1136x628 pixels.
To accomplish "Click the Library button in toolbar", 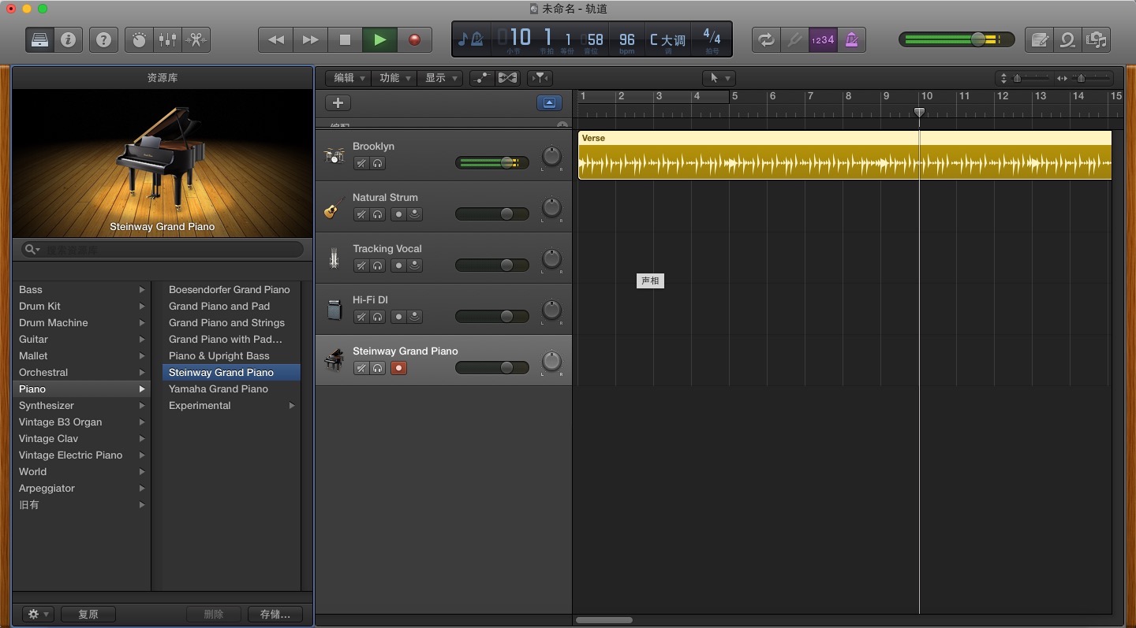I will (x=39, y=39).
